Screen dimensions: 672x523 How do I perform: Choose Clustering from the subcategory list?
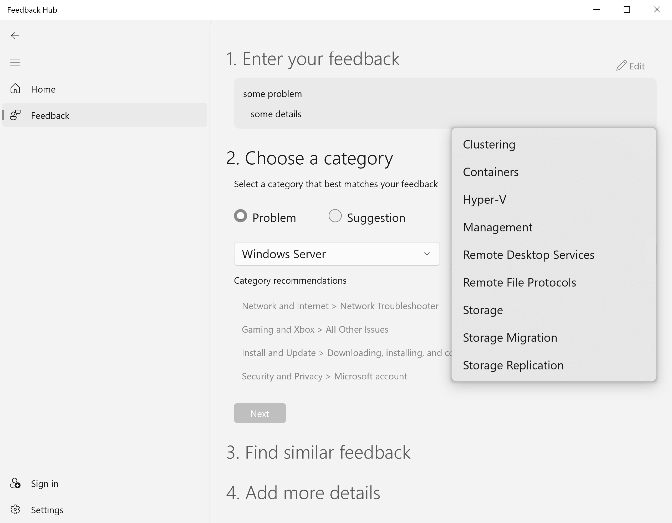click(554, 144)
